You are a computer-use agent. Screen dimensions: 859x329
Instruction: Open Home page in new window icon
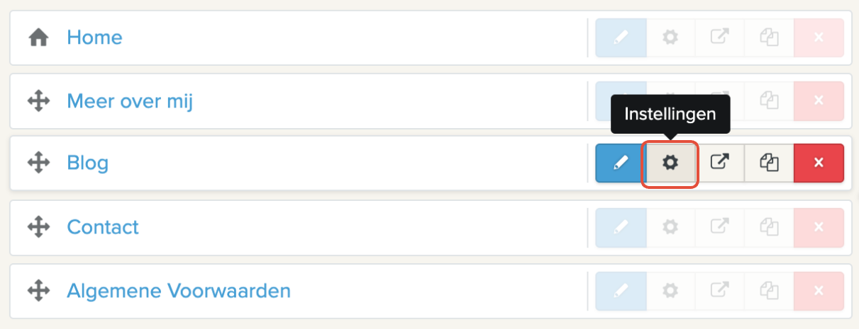[720, 37]
